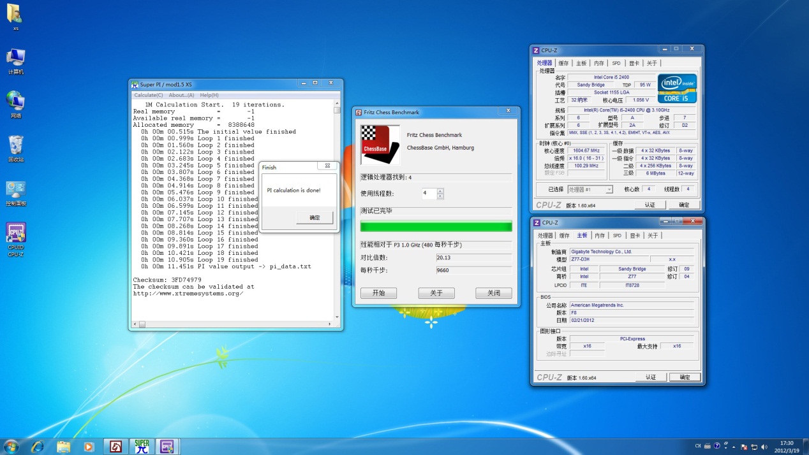Click the thread count input field
The width and height of the screenshot is (809, 455).
pyautogui.click(x=428, y=193)
